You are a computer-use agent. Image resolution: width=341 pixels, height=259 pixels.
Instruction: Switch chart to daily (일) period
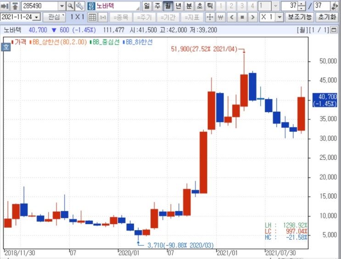147,6
